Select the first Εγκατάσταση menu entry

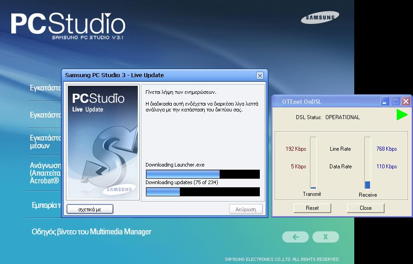pos(45,88)
